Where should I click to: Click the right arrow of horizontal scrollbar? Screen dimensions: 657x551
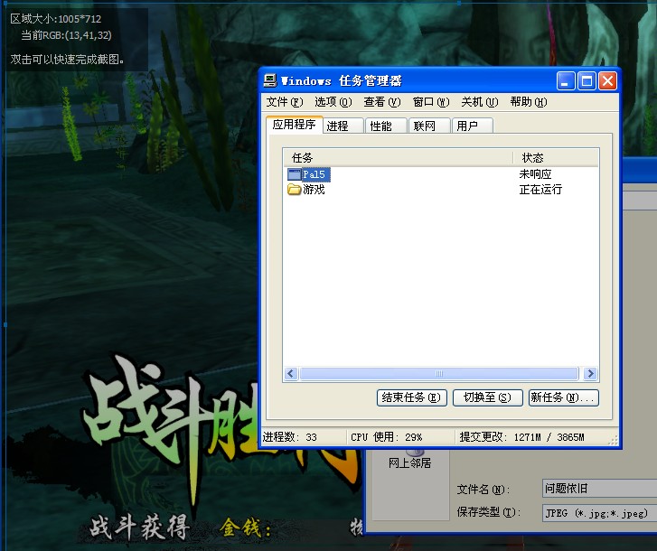click(590, 373)
